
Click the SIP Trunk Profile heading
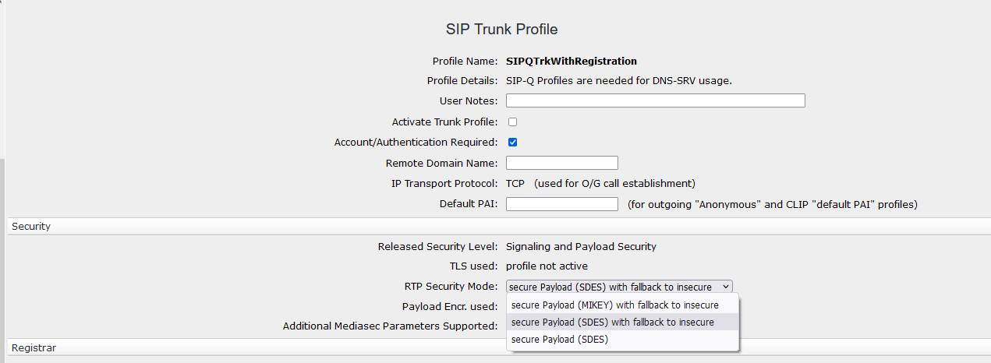coord(501,30)
